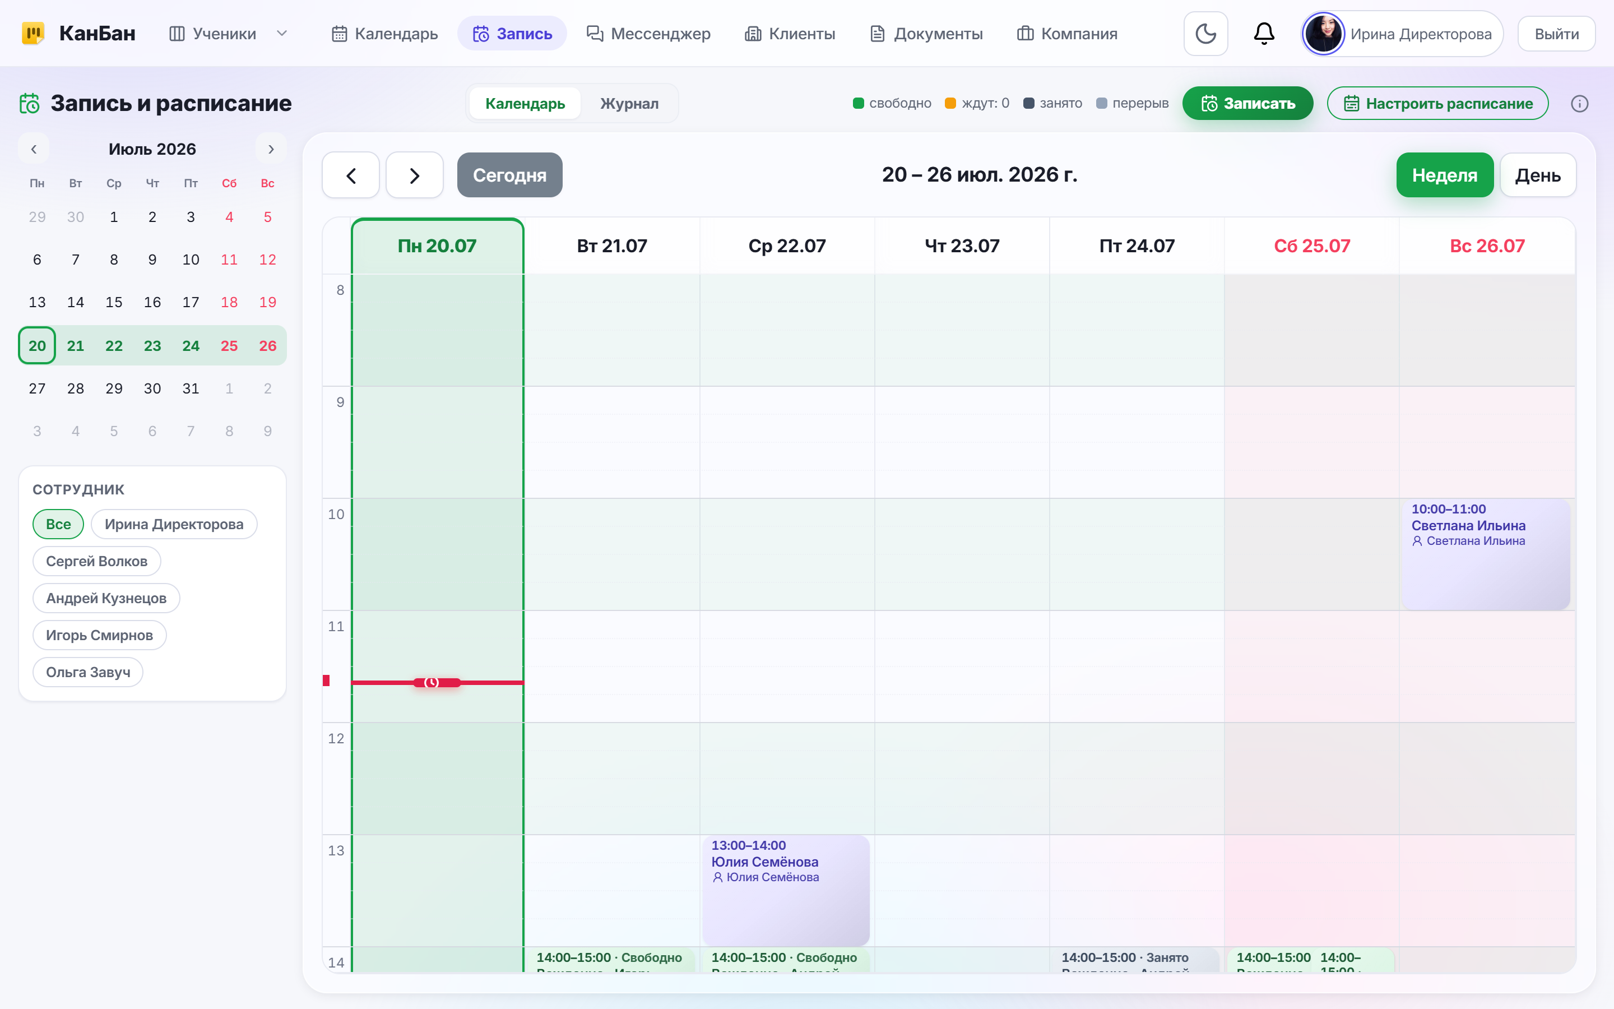Screen dimensions: 1614x1009
Task: Go to previous week arrow
Action: 351,175
